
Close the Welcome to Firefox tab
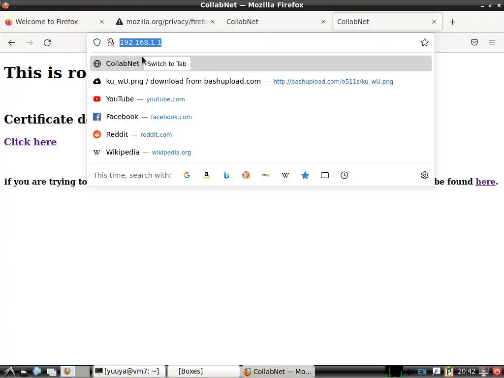click(x=102, y=22)
